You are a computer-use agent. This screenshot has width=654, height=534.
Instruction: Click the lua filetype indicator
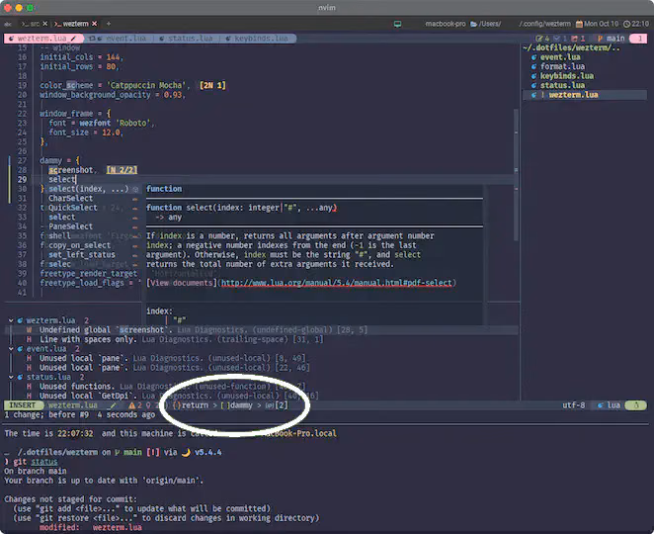610,405
